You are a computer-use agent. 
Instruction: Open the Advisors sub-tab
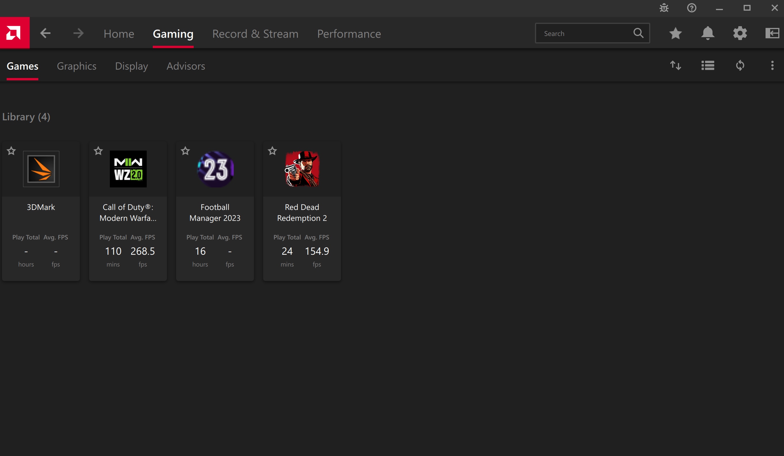click(186, 66)
